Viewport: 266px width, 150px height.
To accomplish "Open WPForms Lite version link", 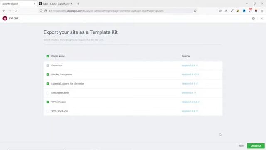I will (x=191, y=102).
